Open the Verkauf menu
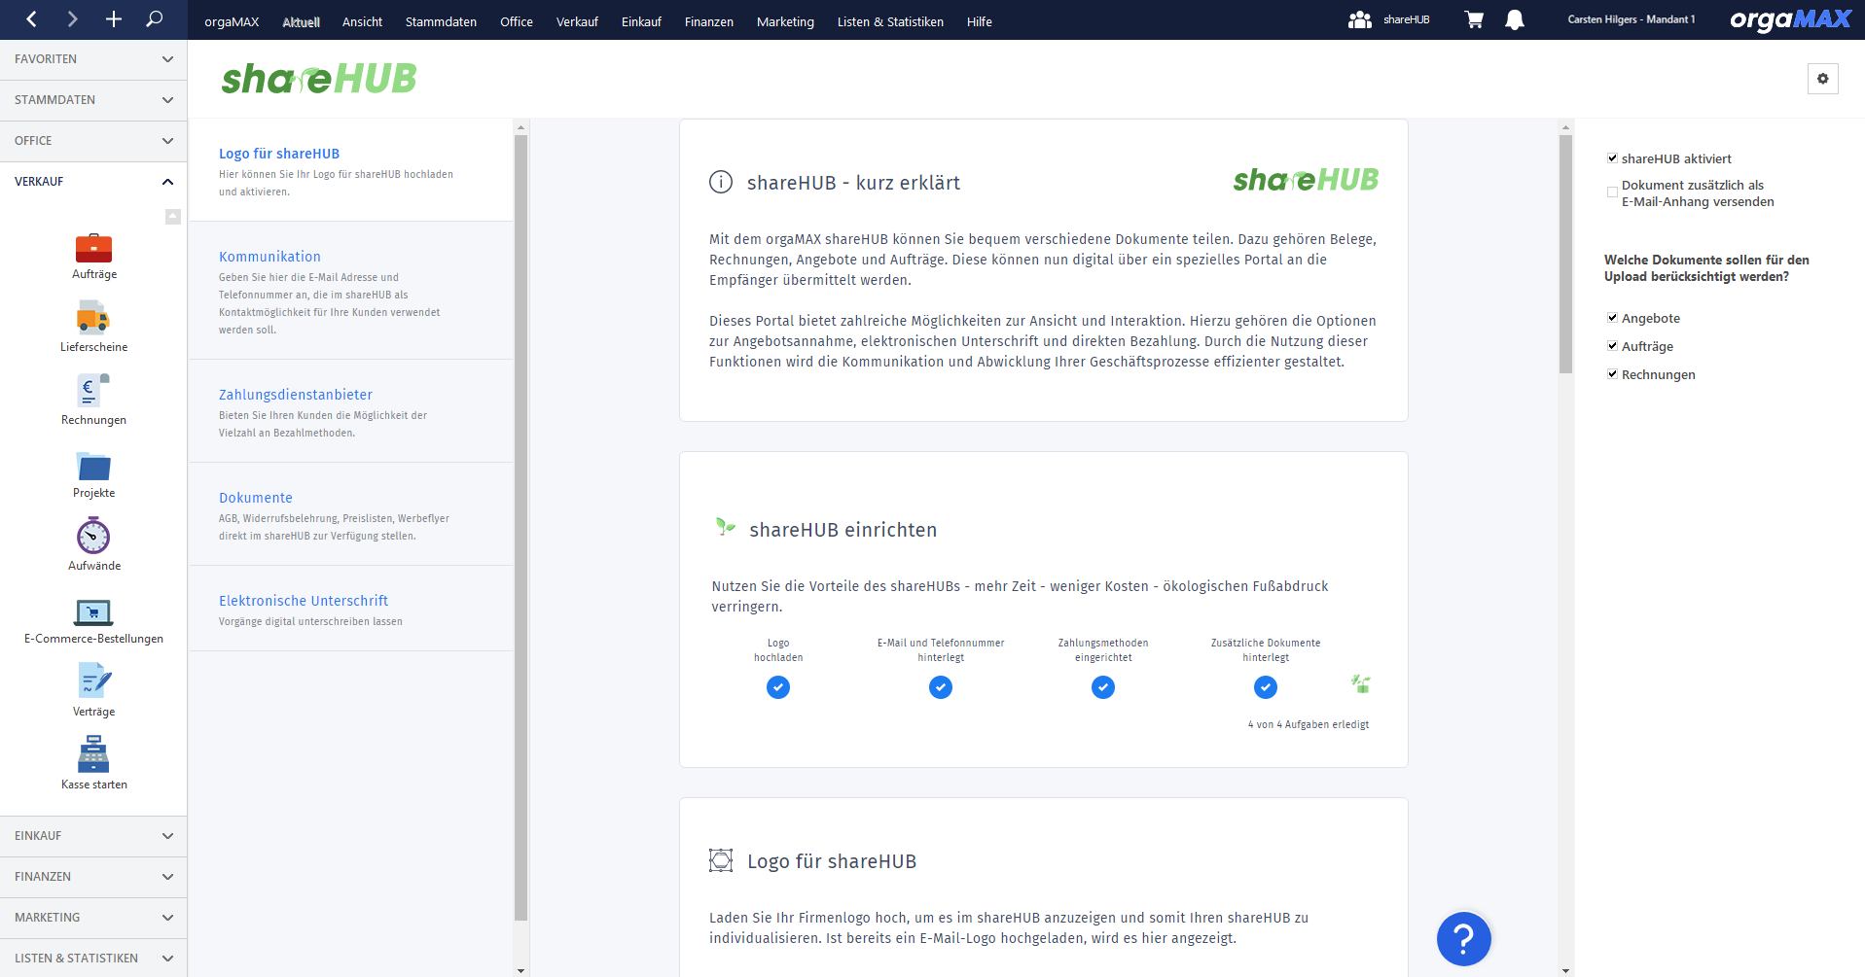Screen dimensions: 1865x977 577,21
